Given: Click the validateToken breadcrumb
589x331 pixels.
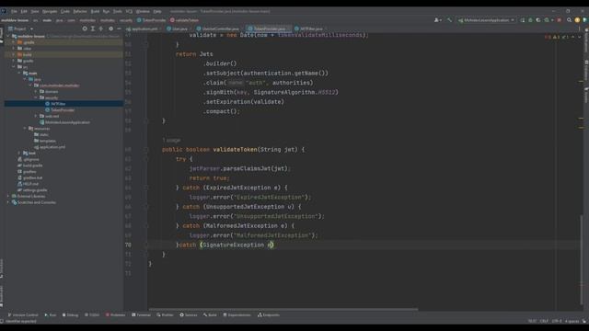Looking at the screenshot, I should [x=185, y=20].
